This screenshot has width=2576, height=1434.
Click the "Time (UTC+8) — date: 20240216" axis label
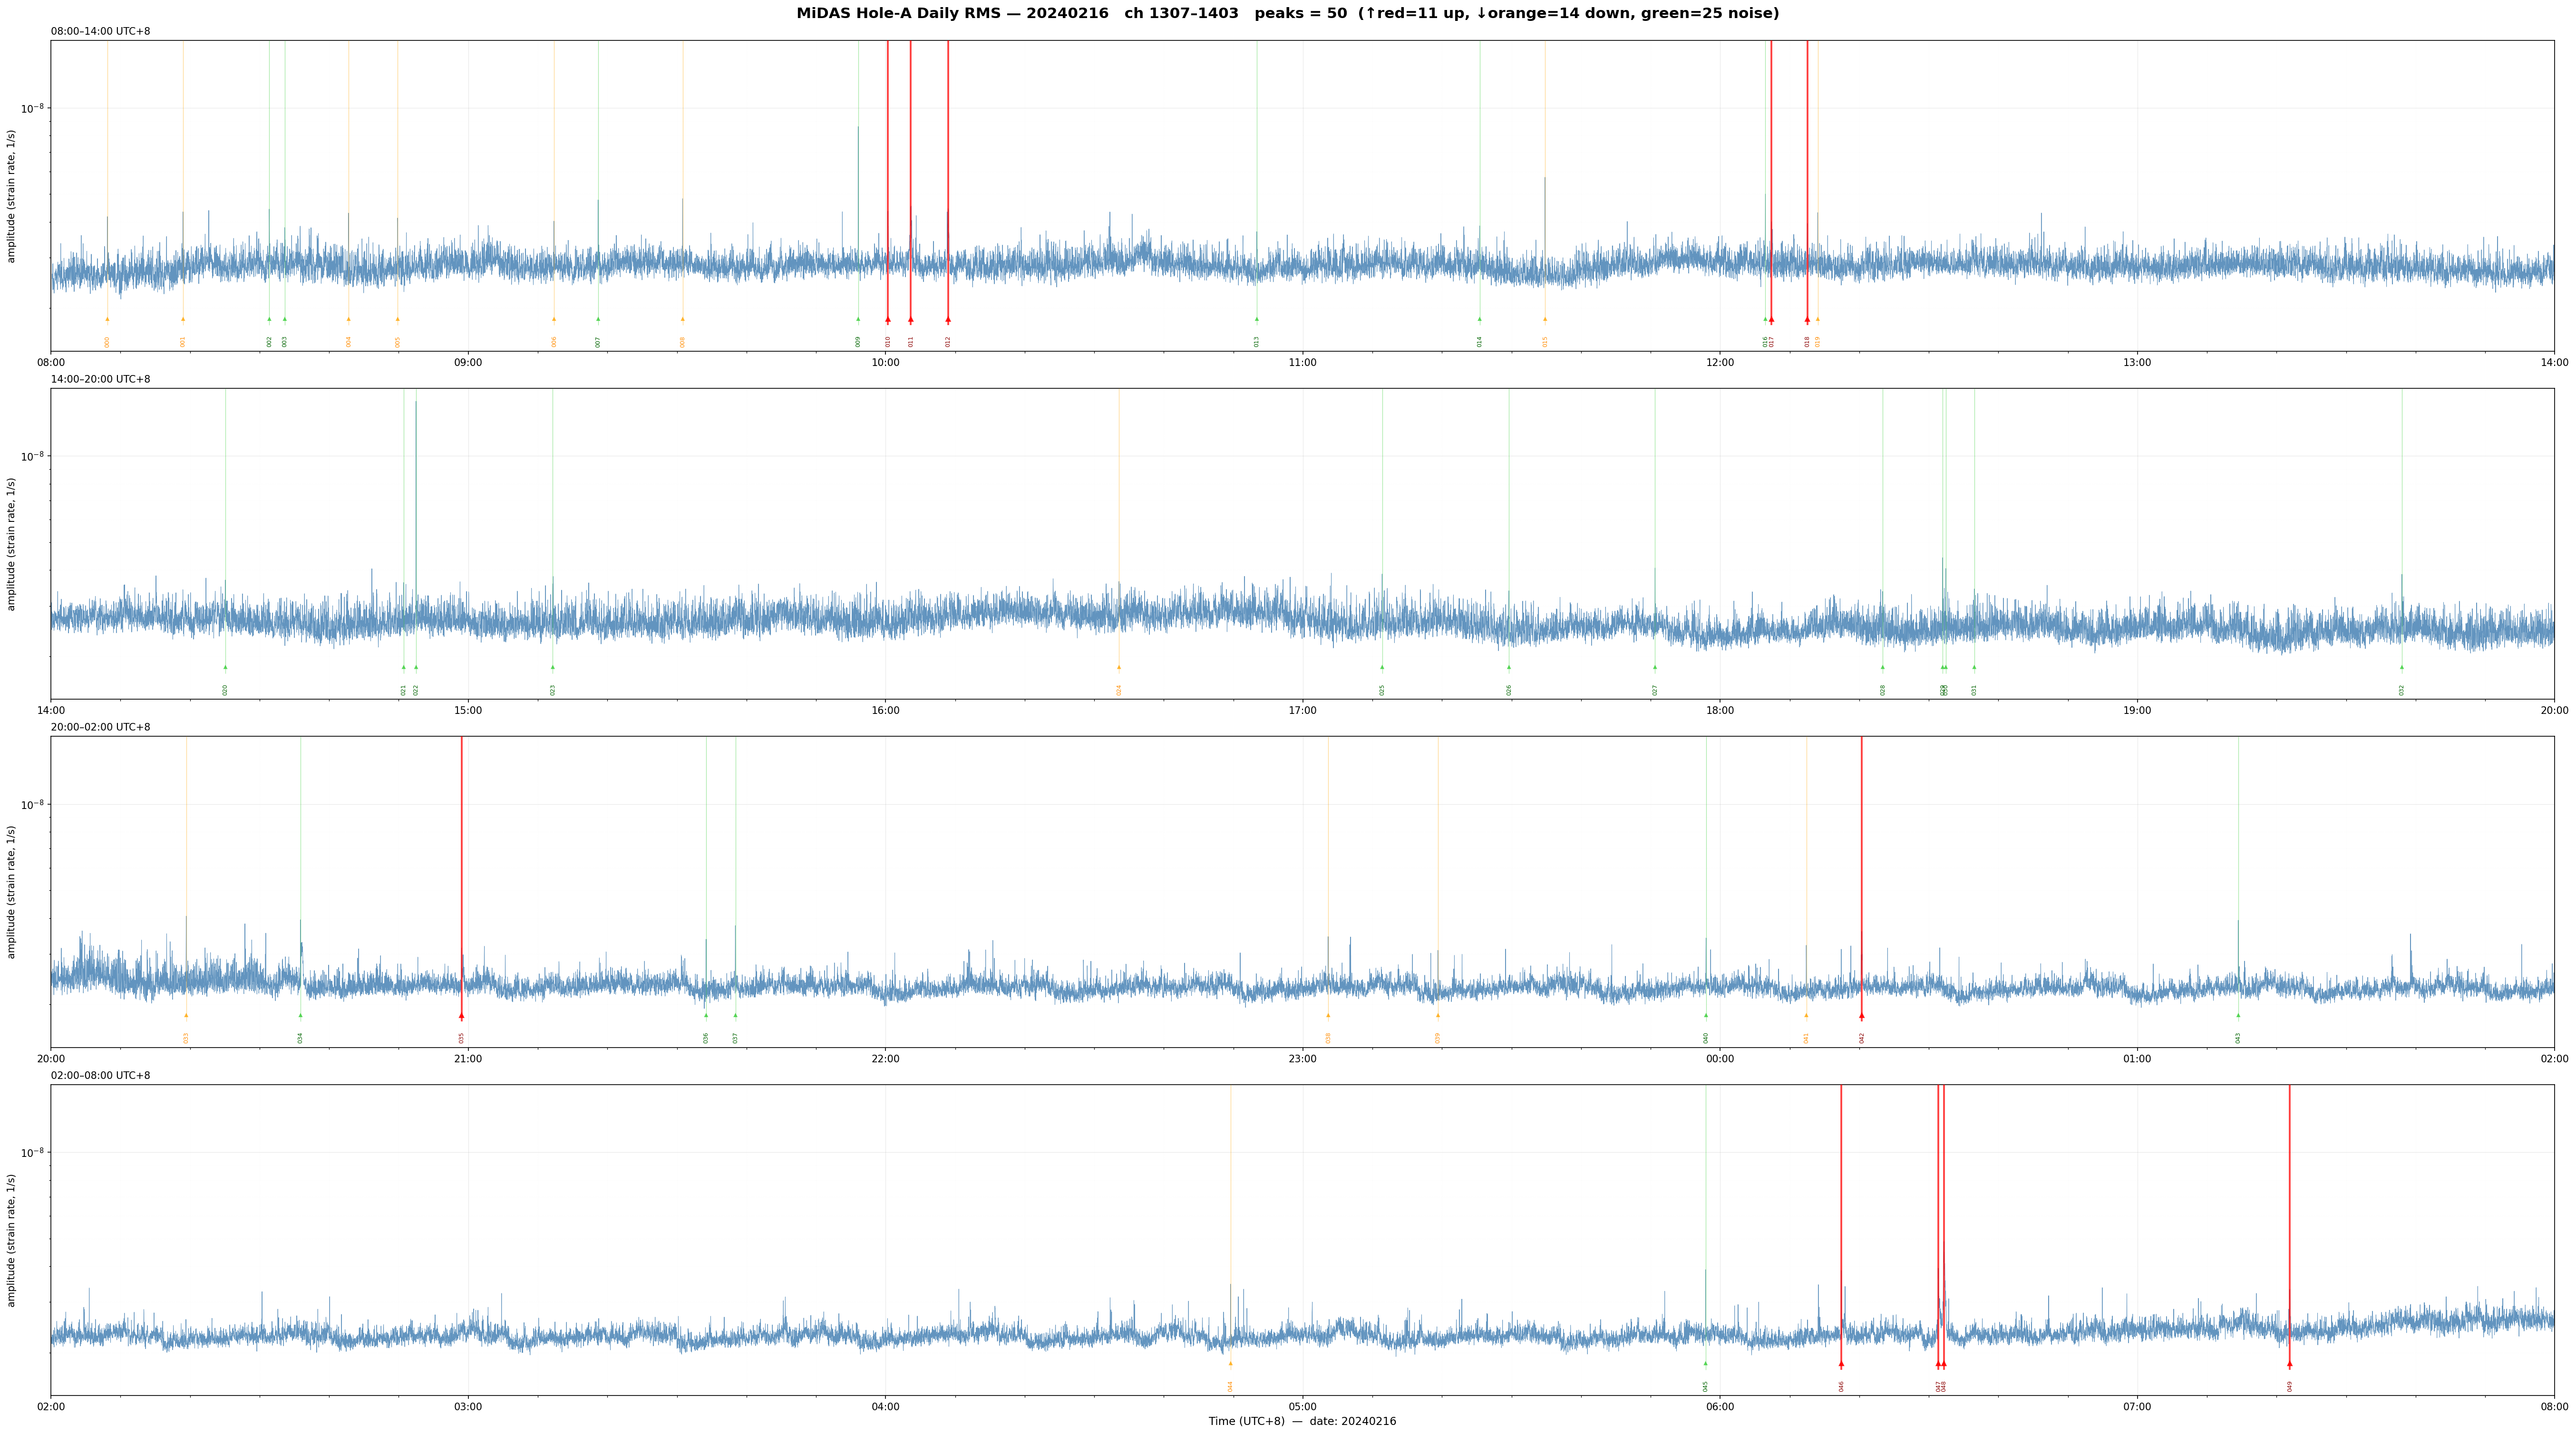[x=1302, y=1421]
